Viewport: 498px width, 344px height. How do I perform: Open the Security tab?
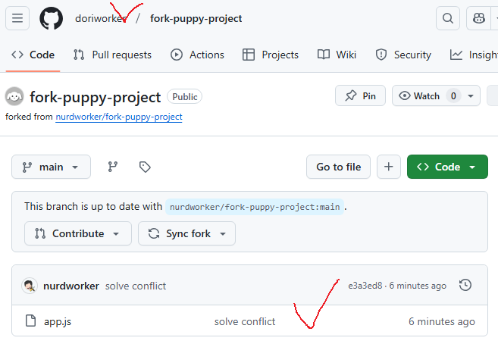(x=403, y=55)
